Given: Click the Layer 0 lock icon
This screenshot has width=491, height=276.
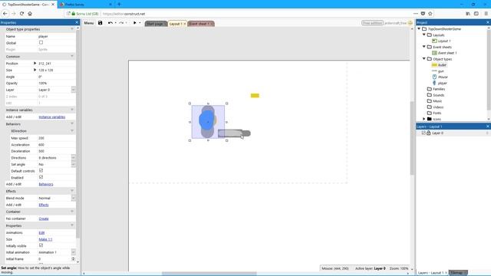Looking at the screenshot, I should (428, 133).
